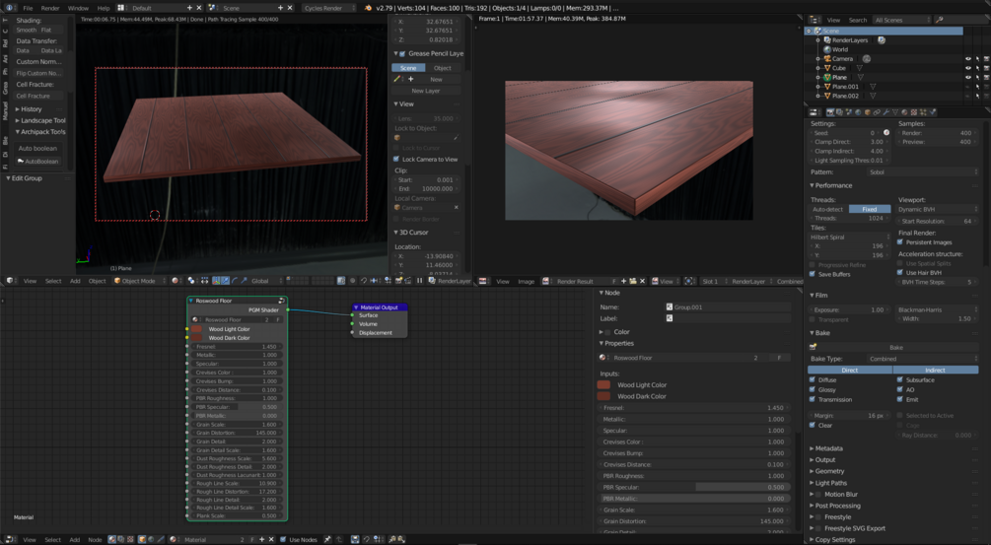Click the Seed animate clock icon
Viewport: 991px width, 545px height.
click(886, 133)
